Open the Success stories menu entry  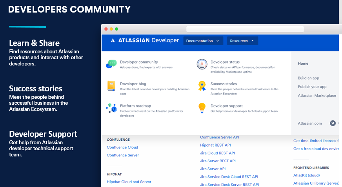[x=224, y=84]
